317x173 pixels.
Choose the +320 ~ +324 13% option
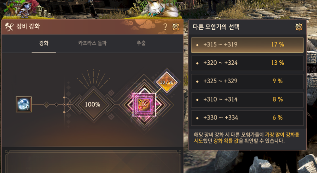point(247,63)
